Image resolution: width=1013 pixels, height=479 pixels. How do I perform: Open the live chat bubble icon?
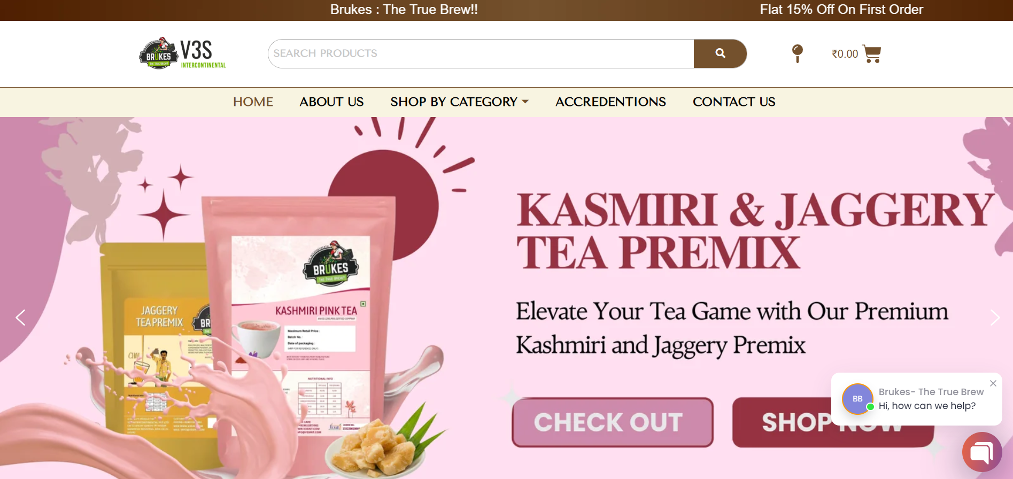pos(982,452)
